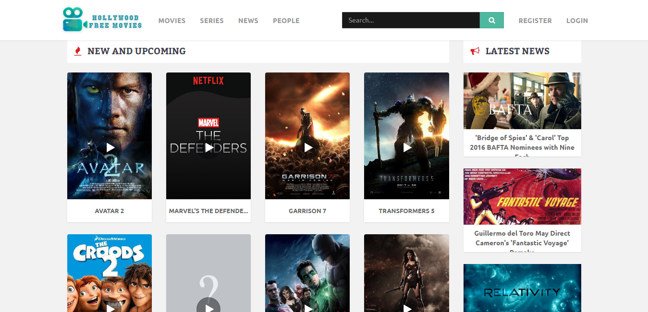Open the Series menu
The width and height of the screenshot is (648, 312).
(212, 21)
